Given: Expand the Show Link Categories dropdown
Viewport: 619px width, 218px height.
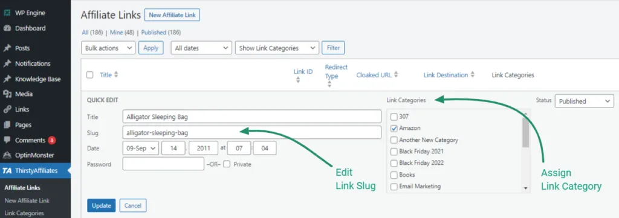Looking at the screenshot, I should (277, 48).
